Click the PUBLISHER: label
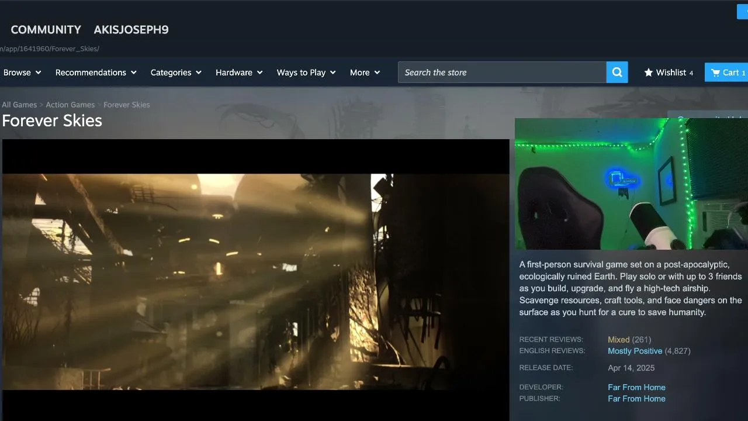 click(539, 399)
